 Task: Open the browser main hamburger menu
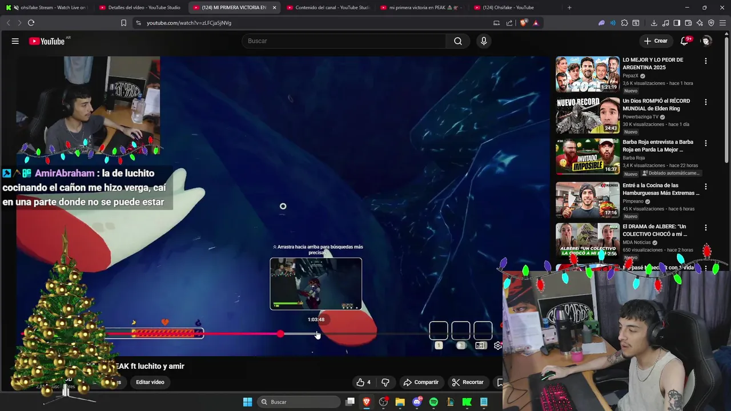(x=722, y=23)
